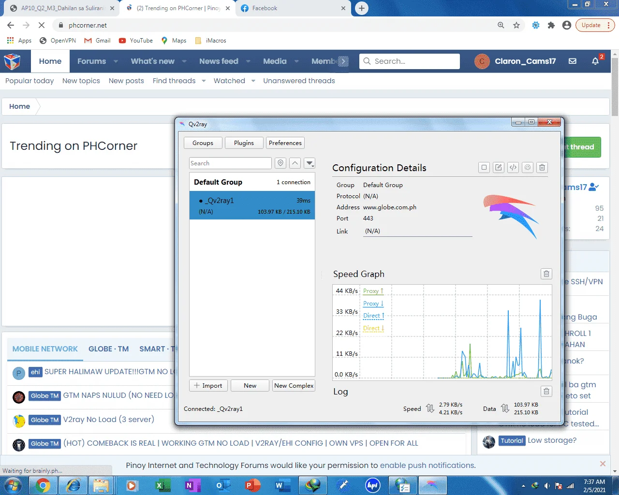Click the Link field in Configuration Details
Viewport: 619px width, 495px height.
click(x=418, y=231)
